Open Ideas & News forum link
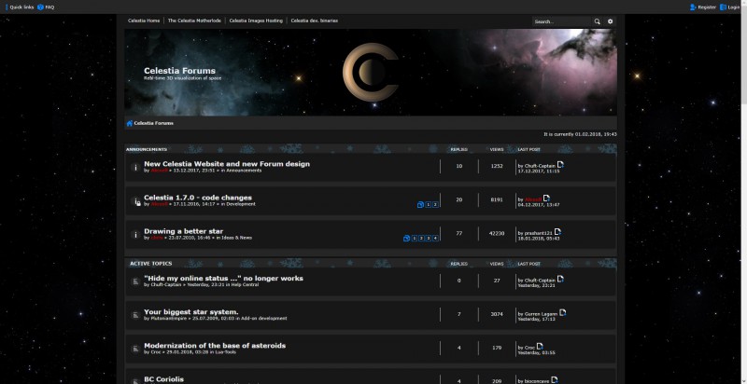Image resolution: width=747 pixels, height=384 pixels. (x=237, y=238)
